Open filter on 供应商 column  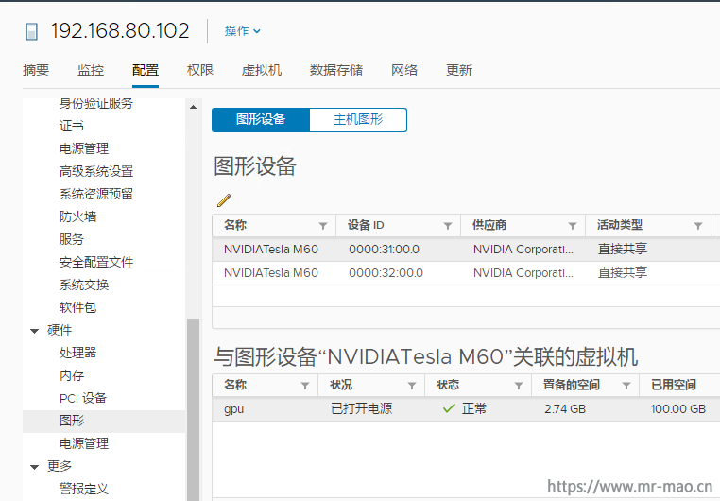[x=573, y=226]
